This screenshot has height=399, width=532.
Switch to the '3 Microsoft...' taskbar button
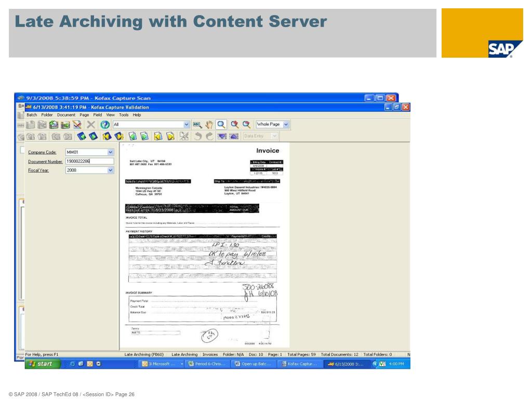(x=162, y=364)
